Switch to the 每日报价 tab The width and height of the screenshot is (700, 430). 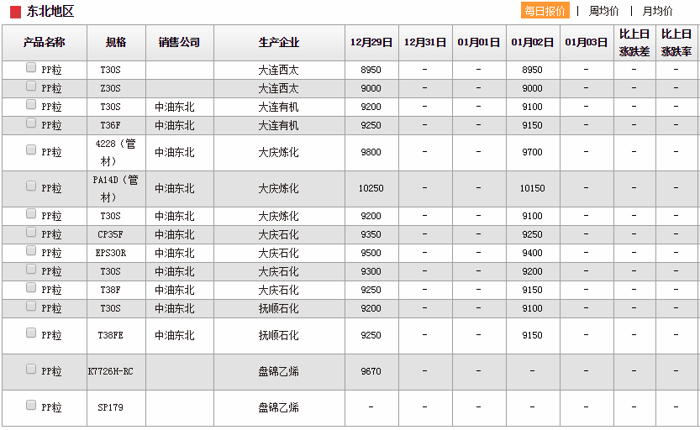[x=545, y=11]
